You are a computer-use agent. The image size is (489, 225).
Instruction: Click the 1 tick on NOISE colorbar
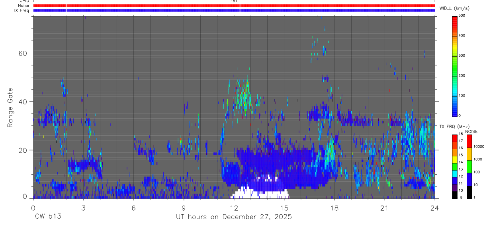click(x=475, y=197)
